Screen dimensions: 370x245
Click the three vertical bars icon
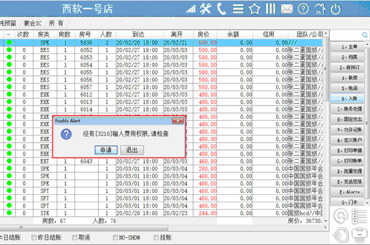[270, 9]
